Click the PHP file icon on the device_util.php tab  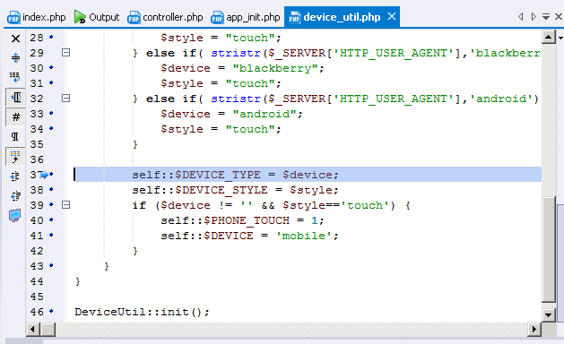pos(294,17)
